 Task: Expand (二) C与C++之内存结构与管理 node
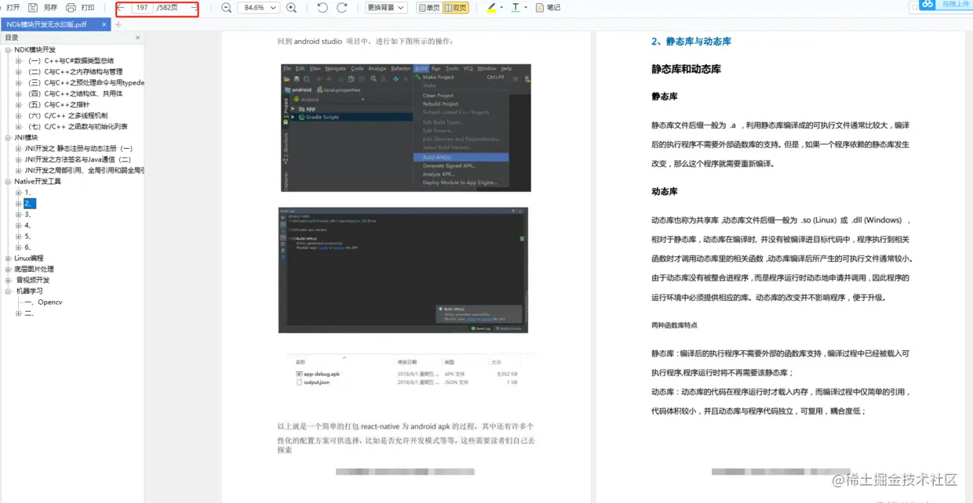click(x=19, y=71)
